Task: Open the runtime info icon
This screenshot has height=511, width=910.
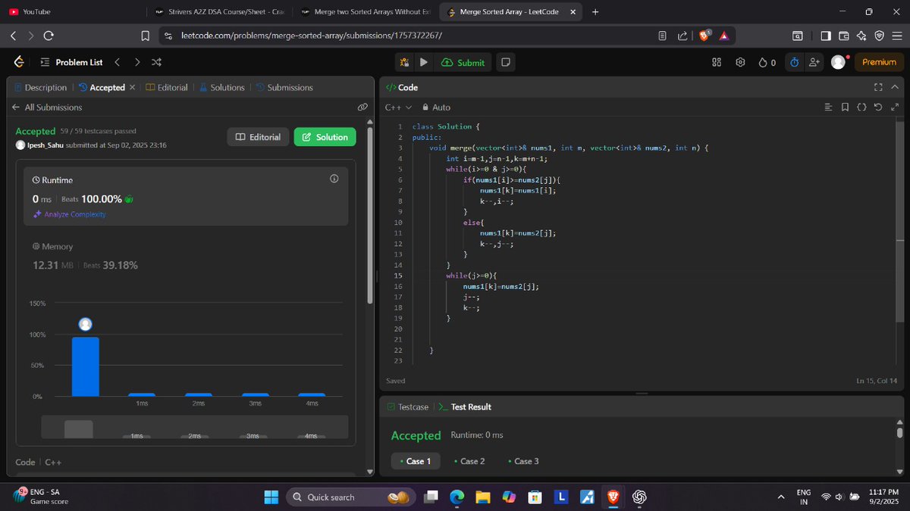Action: point(334,179)
